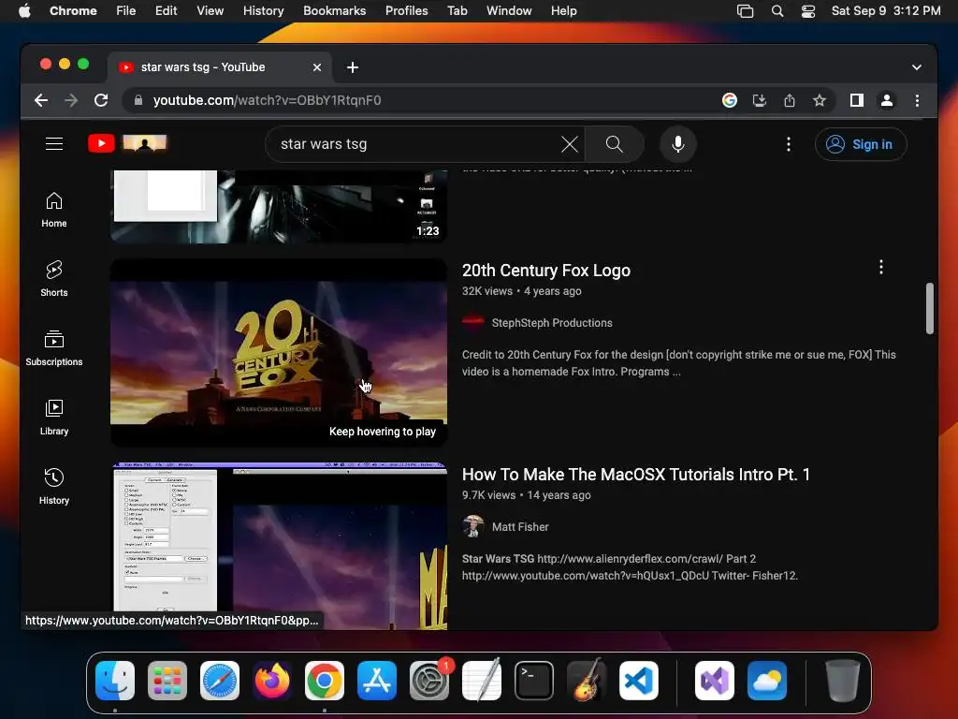Open the 20th Century Fox Logo title
958x719 pixels.
pos(545,271)
